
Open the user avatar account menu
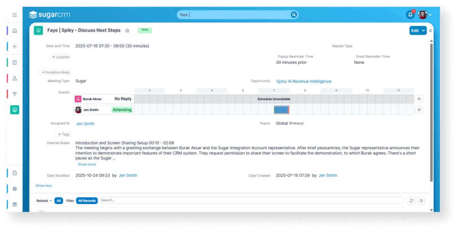[x=423, y=14]
